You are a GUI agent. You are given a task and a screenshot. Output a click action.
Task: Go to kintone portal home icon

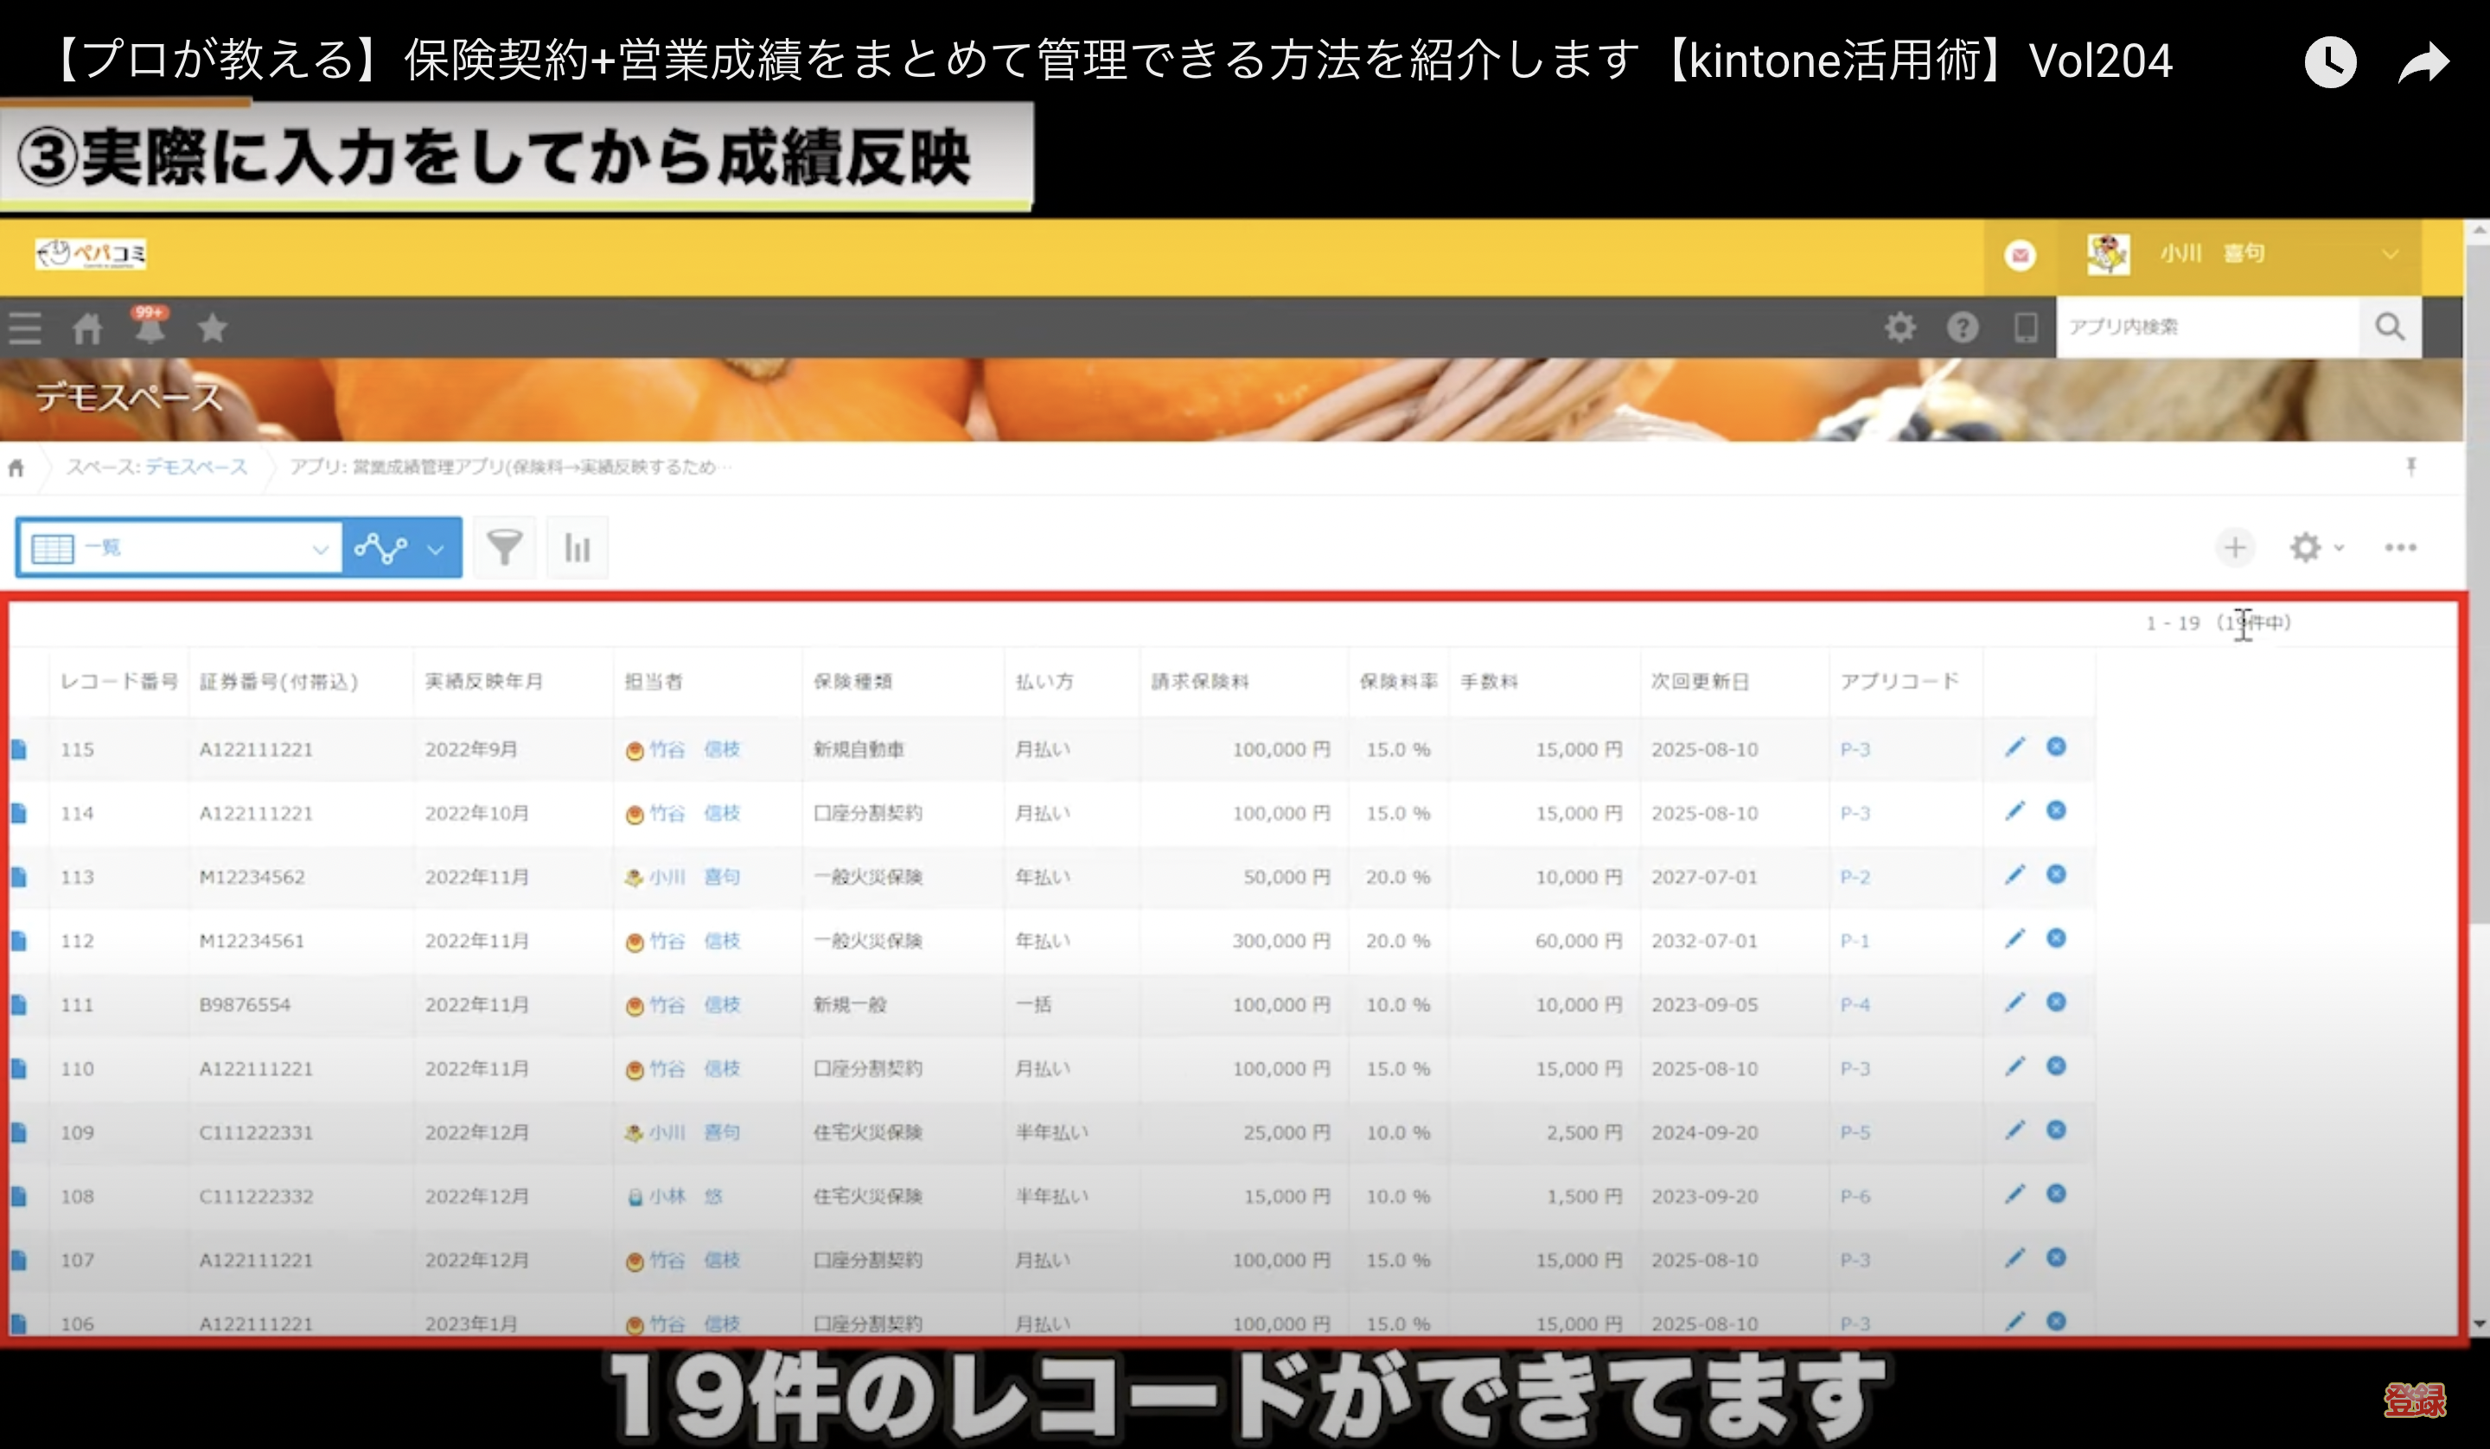point(87,329)
